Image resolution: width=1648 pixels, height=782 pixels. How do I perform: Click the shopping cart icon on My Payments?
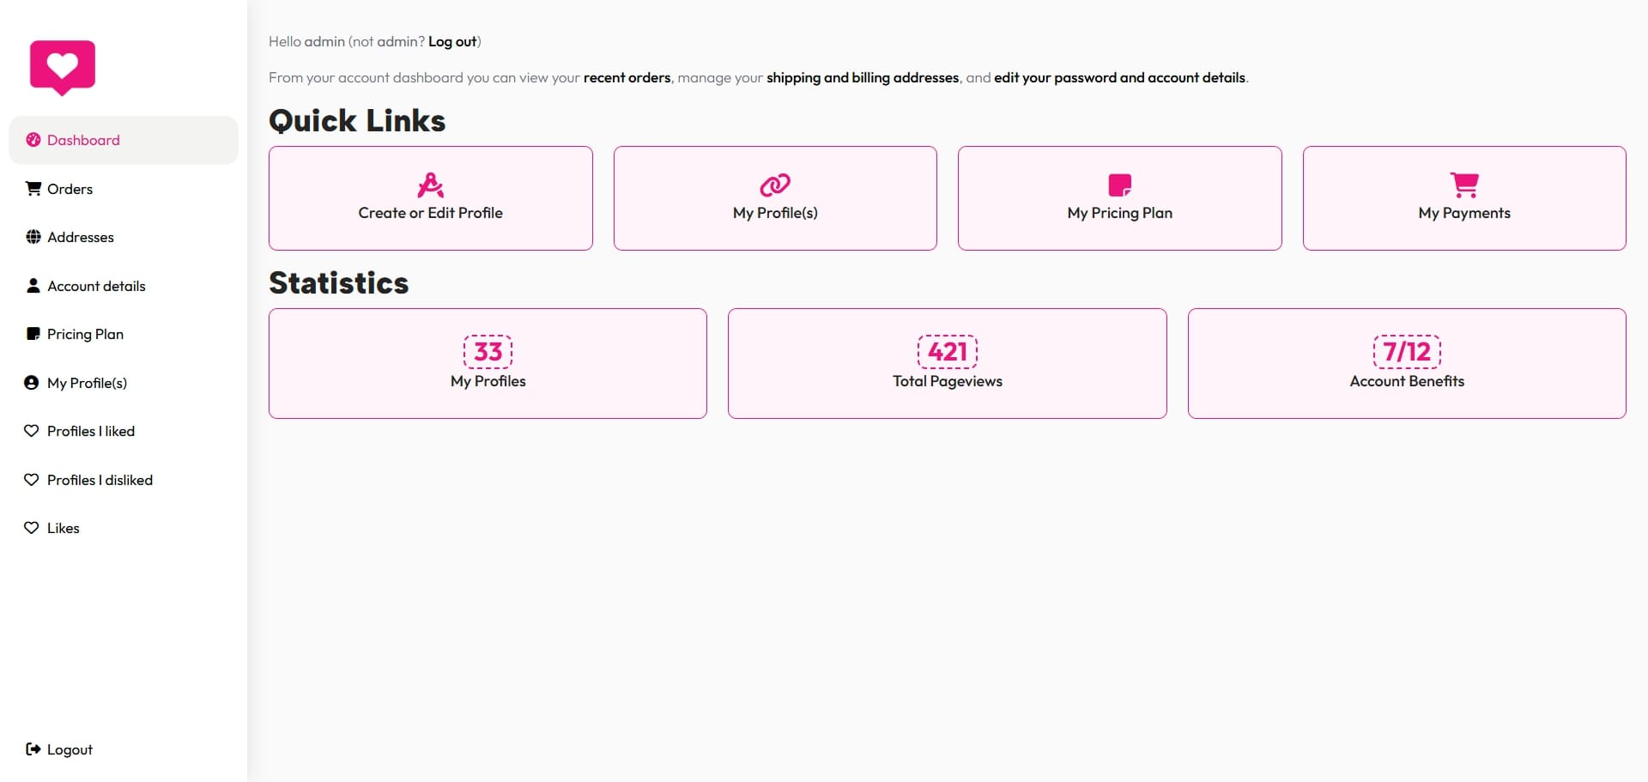[1463, 185]
